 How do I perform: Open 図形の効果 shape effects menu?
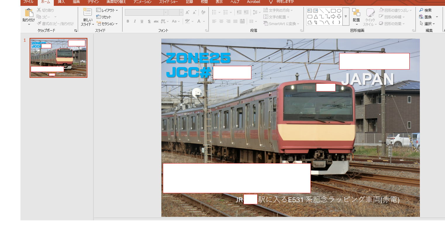(x=392, y=24)
